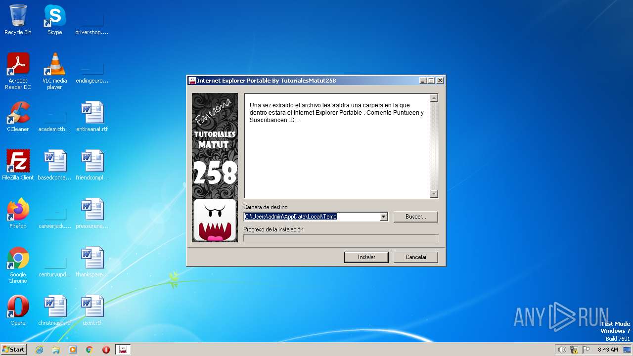Launch Skype from the desktop
The image size is (633, 356).
(x=54, y=20)
